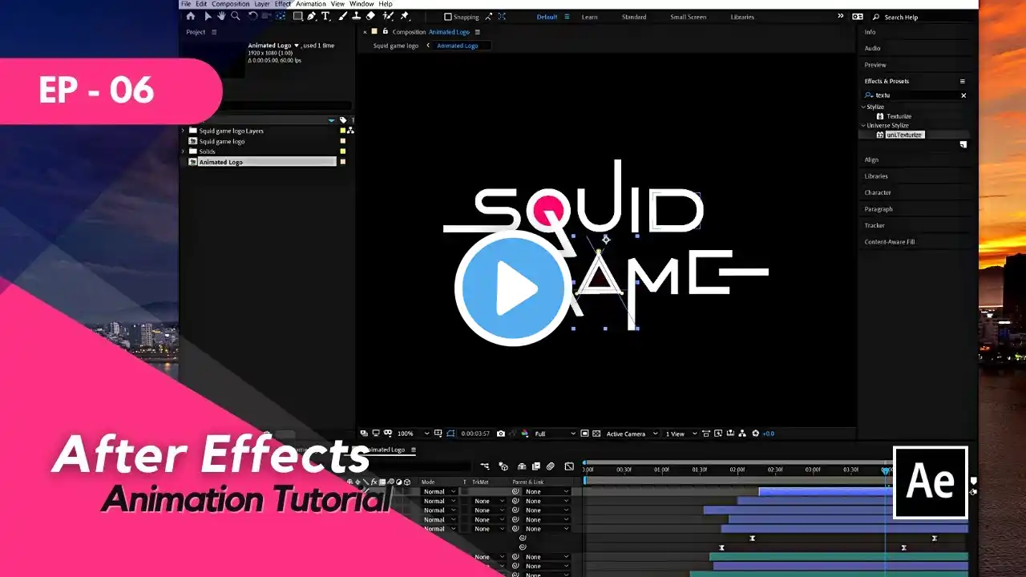Open the composition flowchart icon in viewer
1026x577 pixels.
742,434
